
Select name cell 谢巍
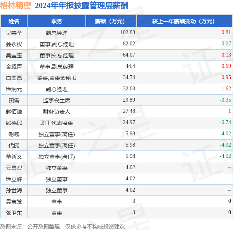click(x=14, y=134)
